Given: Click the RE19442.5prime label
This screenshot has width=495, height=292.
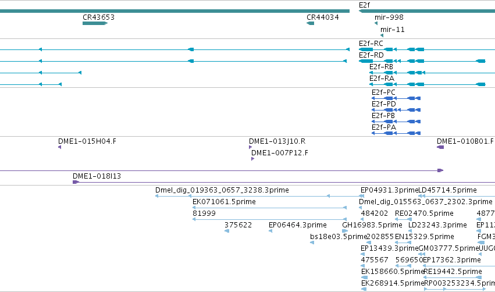Looking at the screenshot, I should click(x=453, y=272).
